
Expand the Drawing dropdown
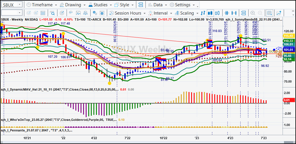[x=84, y=5]
